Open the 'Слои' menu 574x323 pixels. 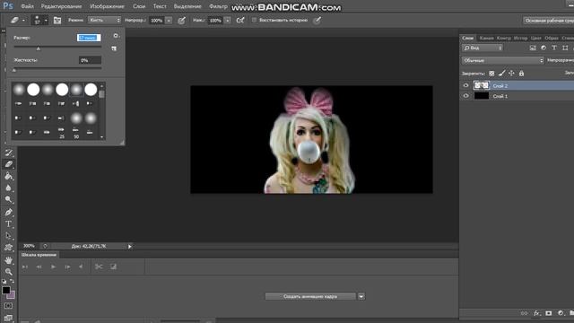(139, 6)
